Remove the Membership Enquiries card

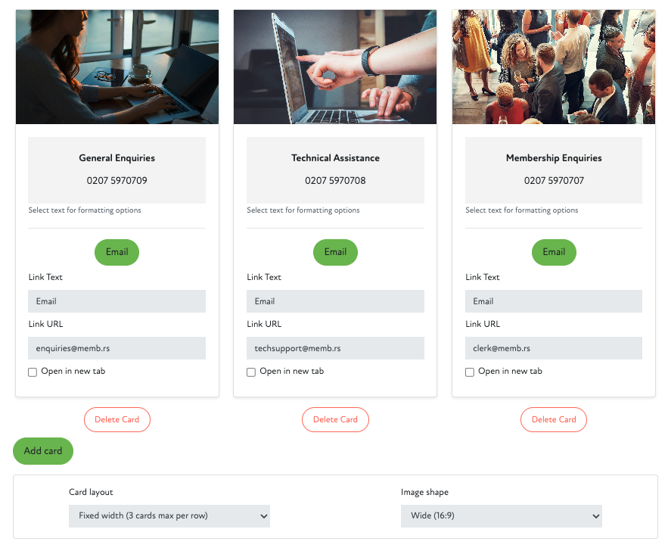point(554,420)
